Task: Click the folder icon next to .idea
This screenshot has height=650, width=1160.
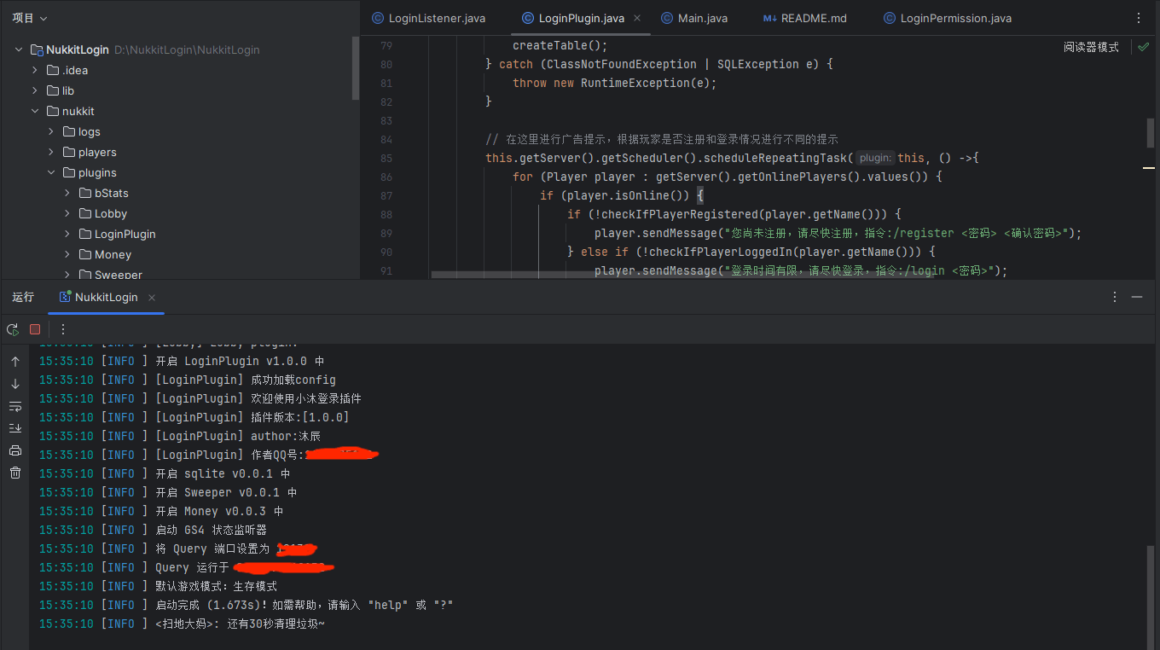Action: coord(53,70)
